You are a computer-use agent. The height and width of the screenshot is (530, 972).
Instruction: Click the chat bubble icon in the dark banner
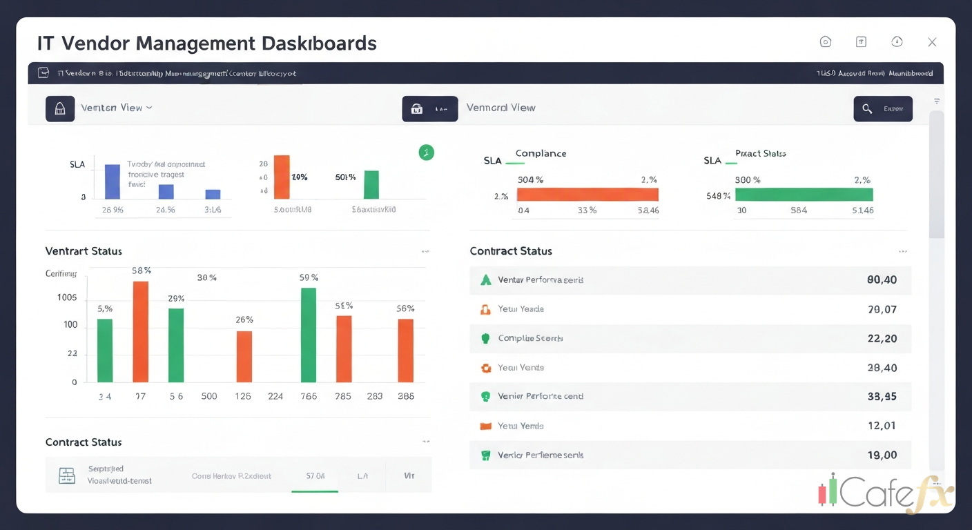tap(43, 72)
